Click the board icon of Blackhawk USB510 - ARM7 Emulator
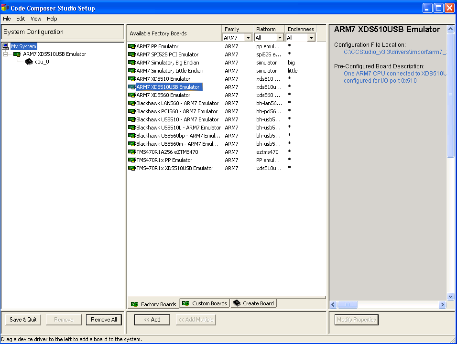This screenshot has width=457, height=344. point(132,119)
